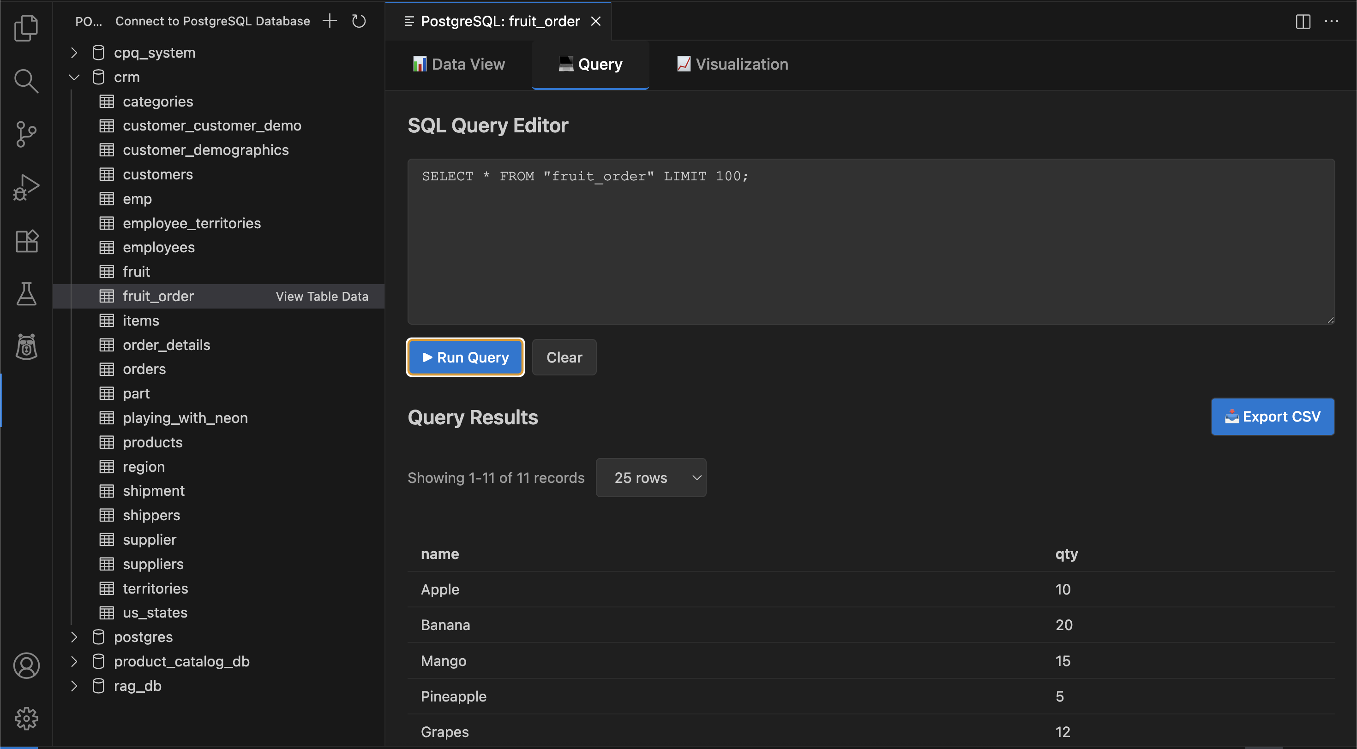Expand the product_catalog_db database
The image size is (1357, 749).
pyautogui.click(x=74, y=661)
